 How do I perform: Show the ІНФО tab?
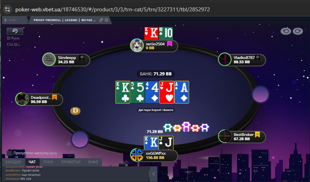click(93, 162)
